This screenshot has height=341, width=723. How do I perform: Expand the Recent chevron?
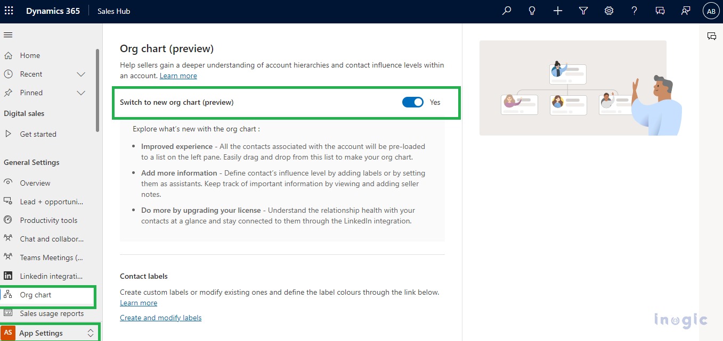[81, 74]
